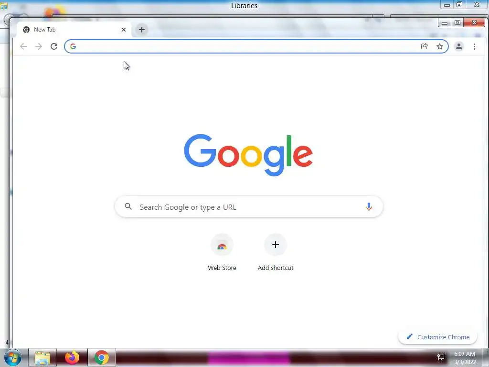Reload the current page

point(54,46)
